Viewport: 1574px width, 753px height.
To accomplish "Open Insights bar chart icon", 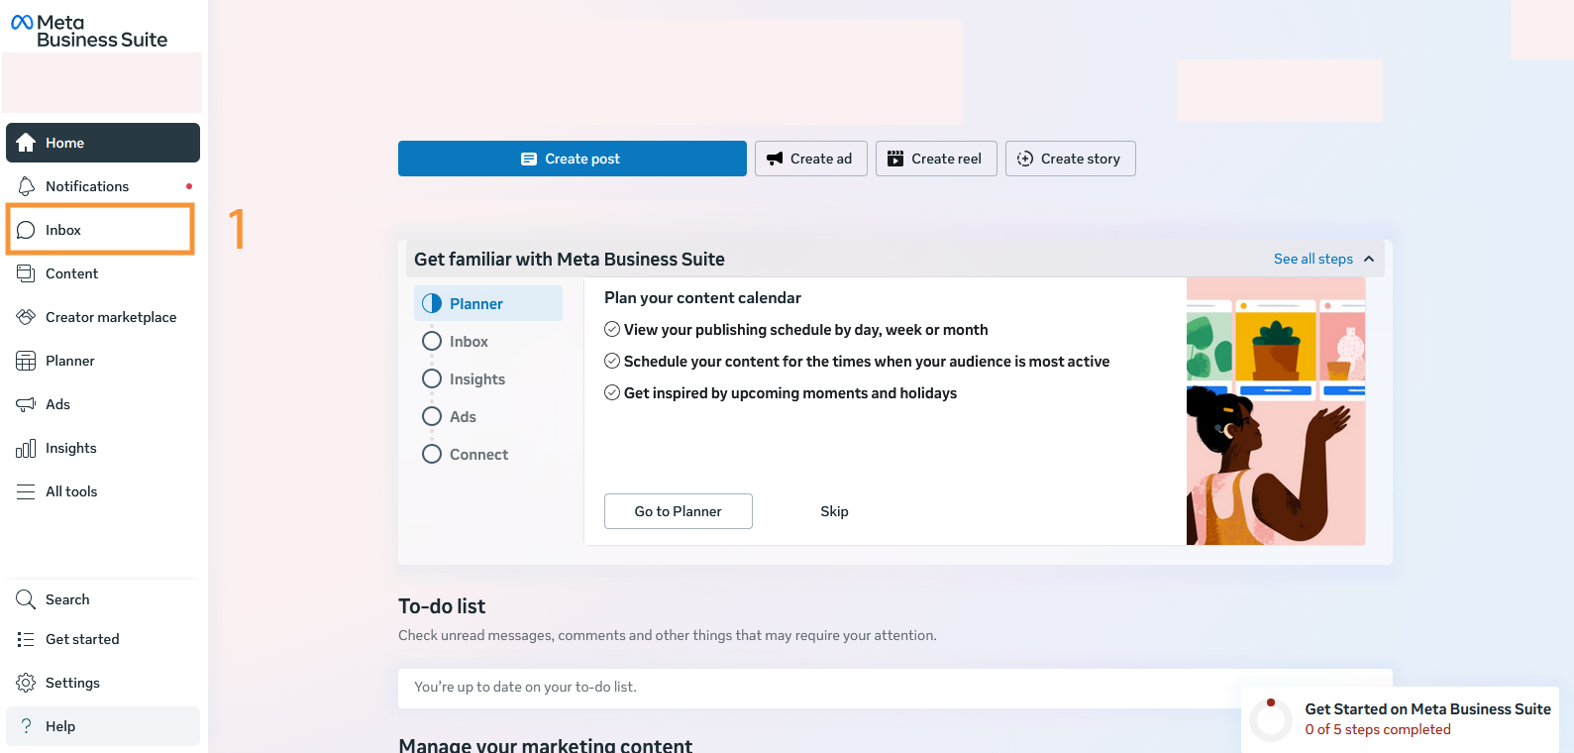I will pos(26,448).
